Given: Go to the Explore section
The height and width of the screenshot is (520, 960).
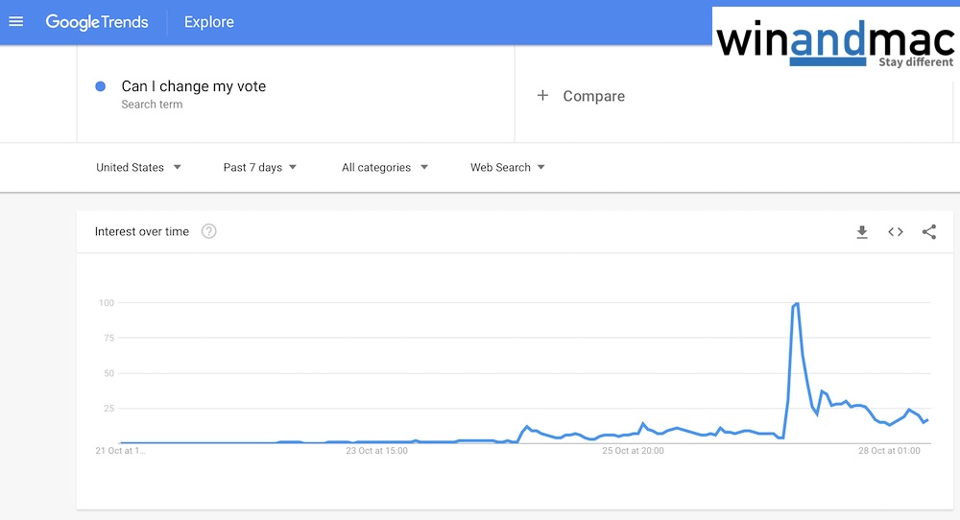Looking at the screenshot, I should click(x=209, y=22).
